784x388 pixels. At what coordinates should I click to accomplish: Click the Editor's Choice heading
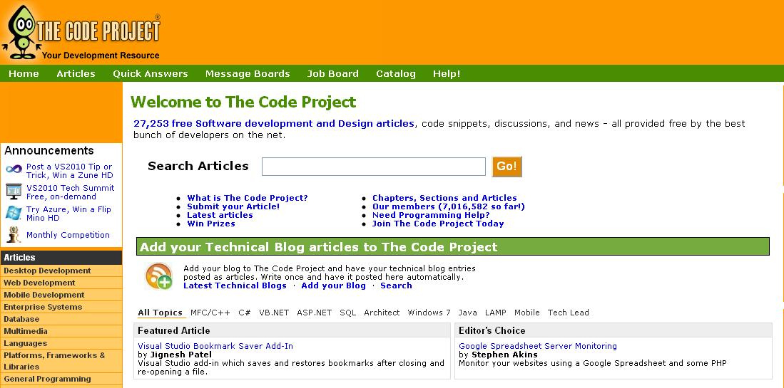tap(492, 330)
